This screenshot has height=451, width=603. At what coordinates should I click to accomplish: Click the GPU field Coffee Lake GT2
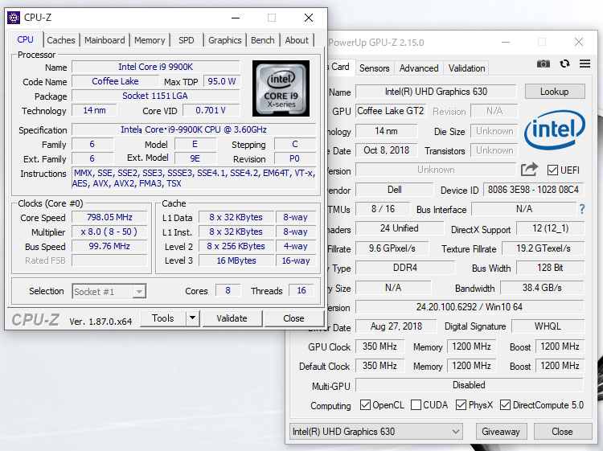391,111
